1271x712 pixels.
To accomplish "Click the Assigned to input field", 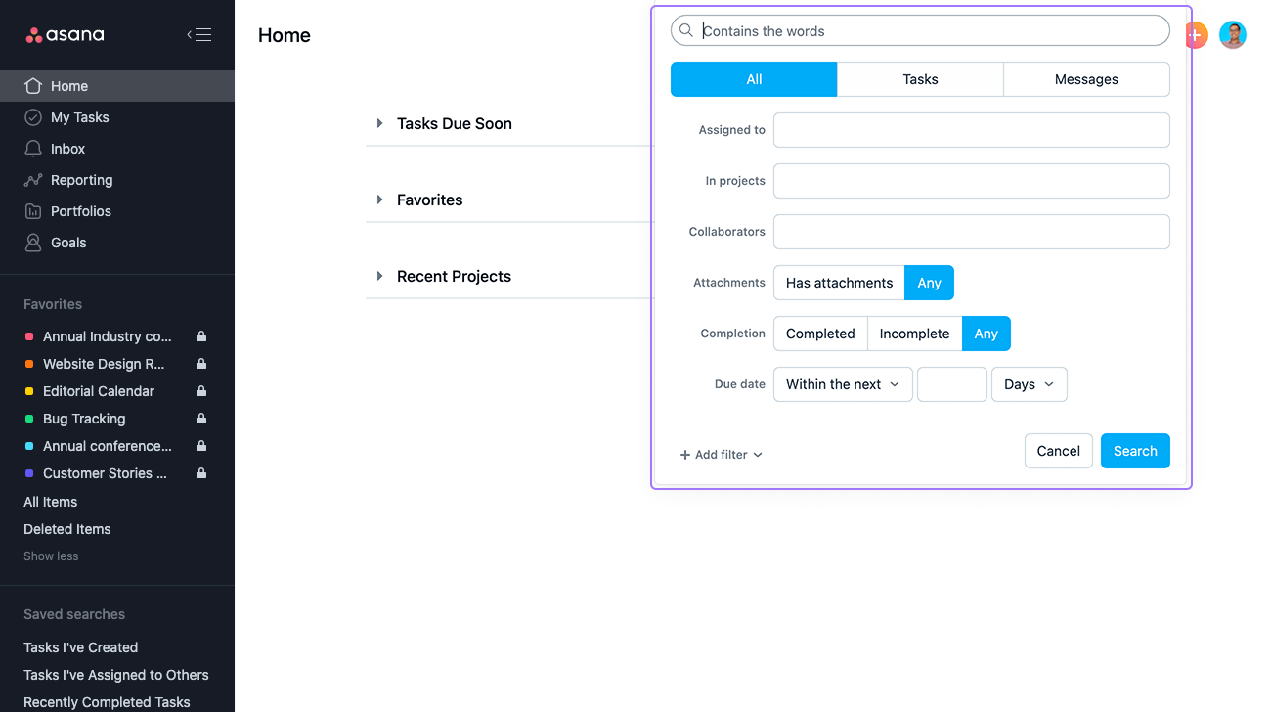I will (972, 130).
